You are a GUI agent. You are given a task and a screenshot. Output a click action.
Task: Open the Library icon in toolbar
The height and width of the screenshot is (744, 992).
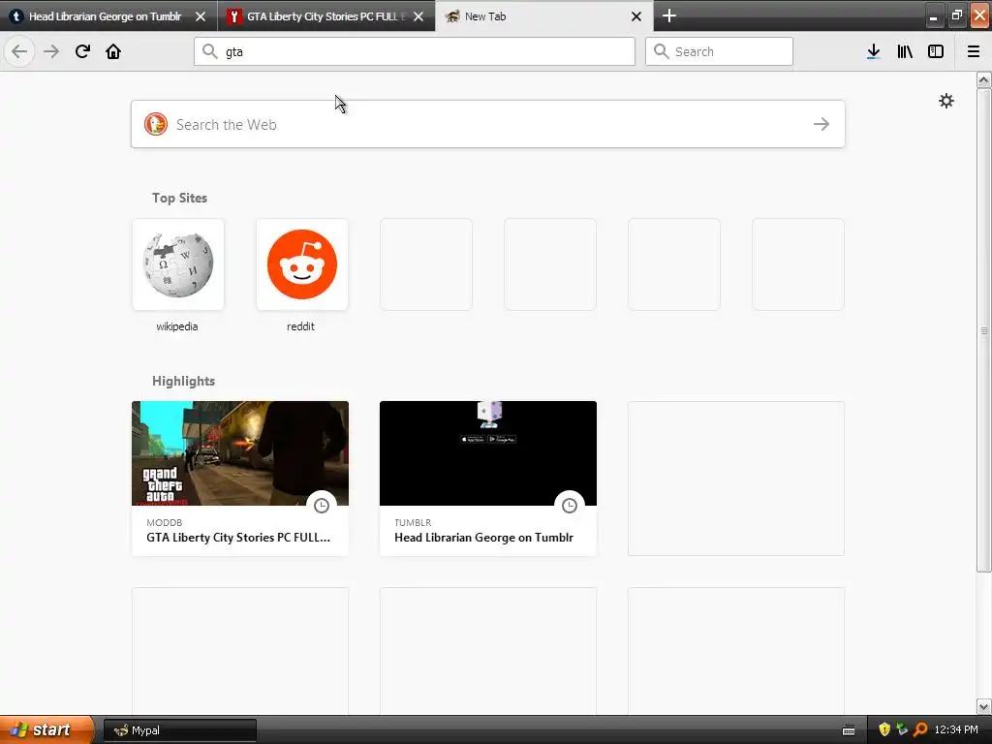(905, 51)
